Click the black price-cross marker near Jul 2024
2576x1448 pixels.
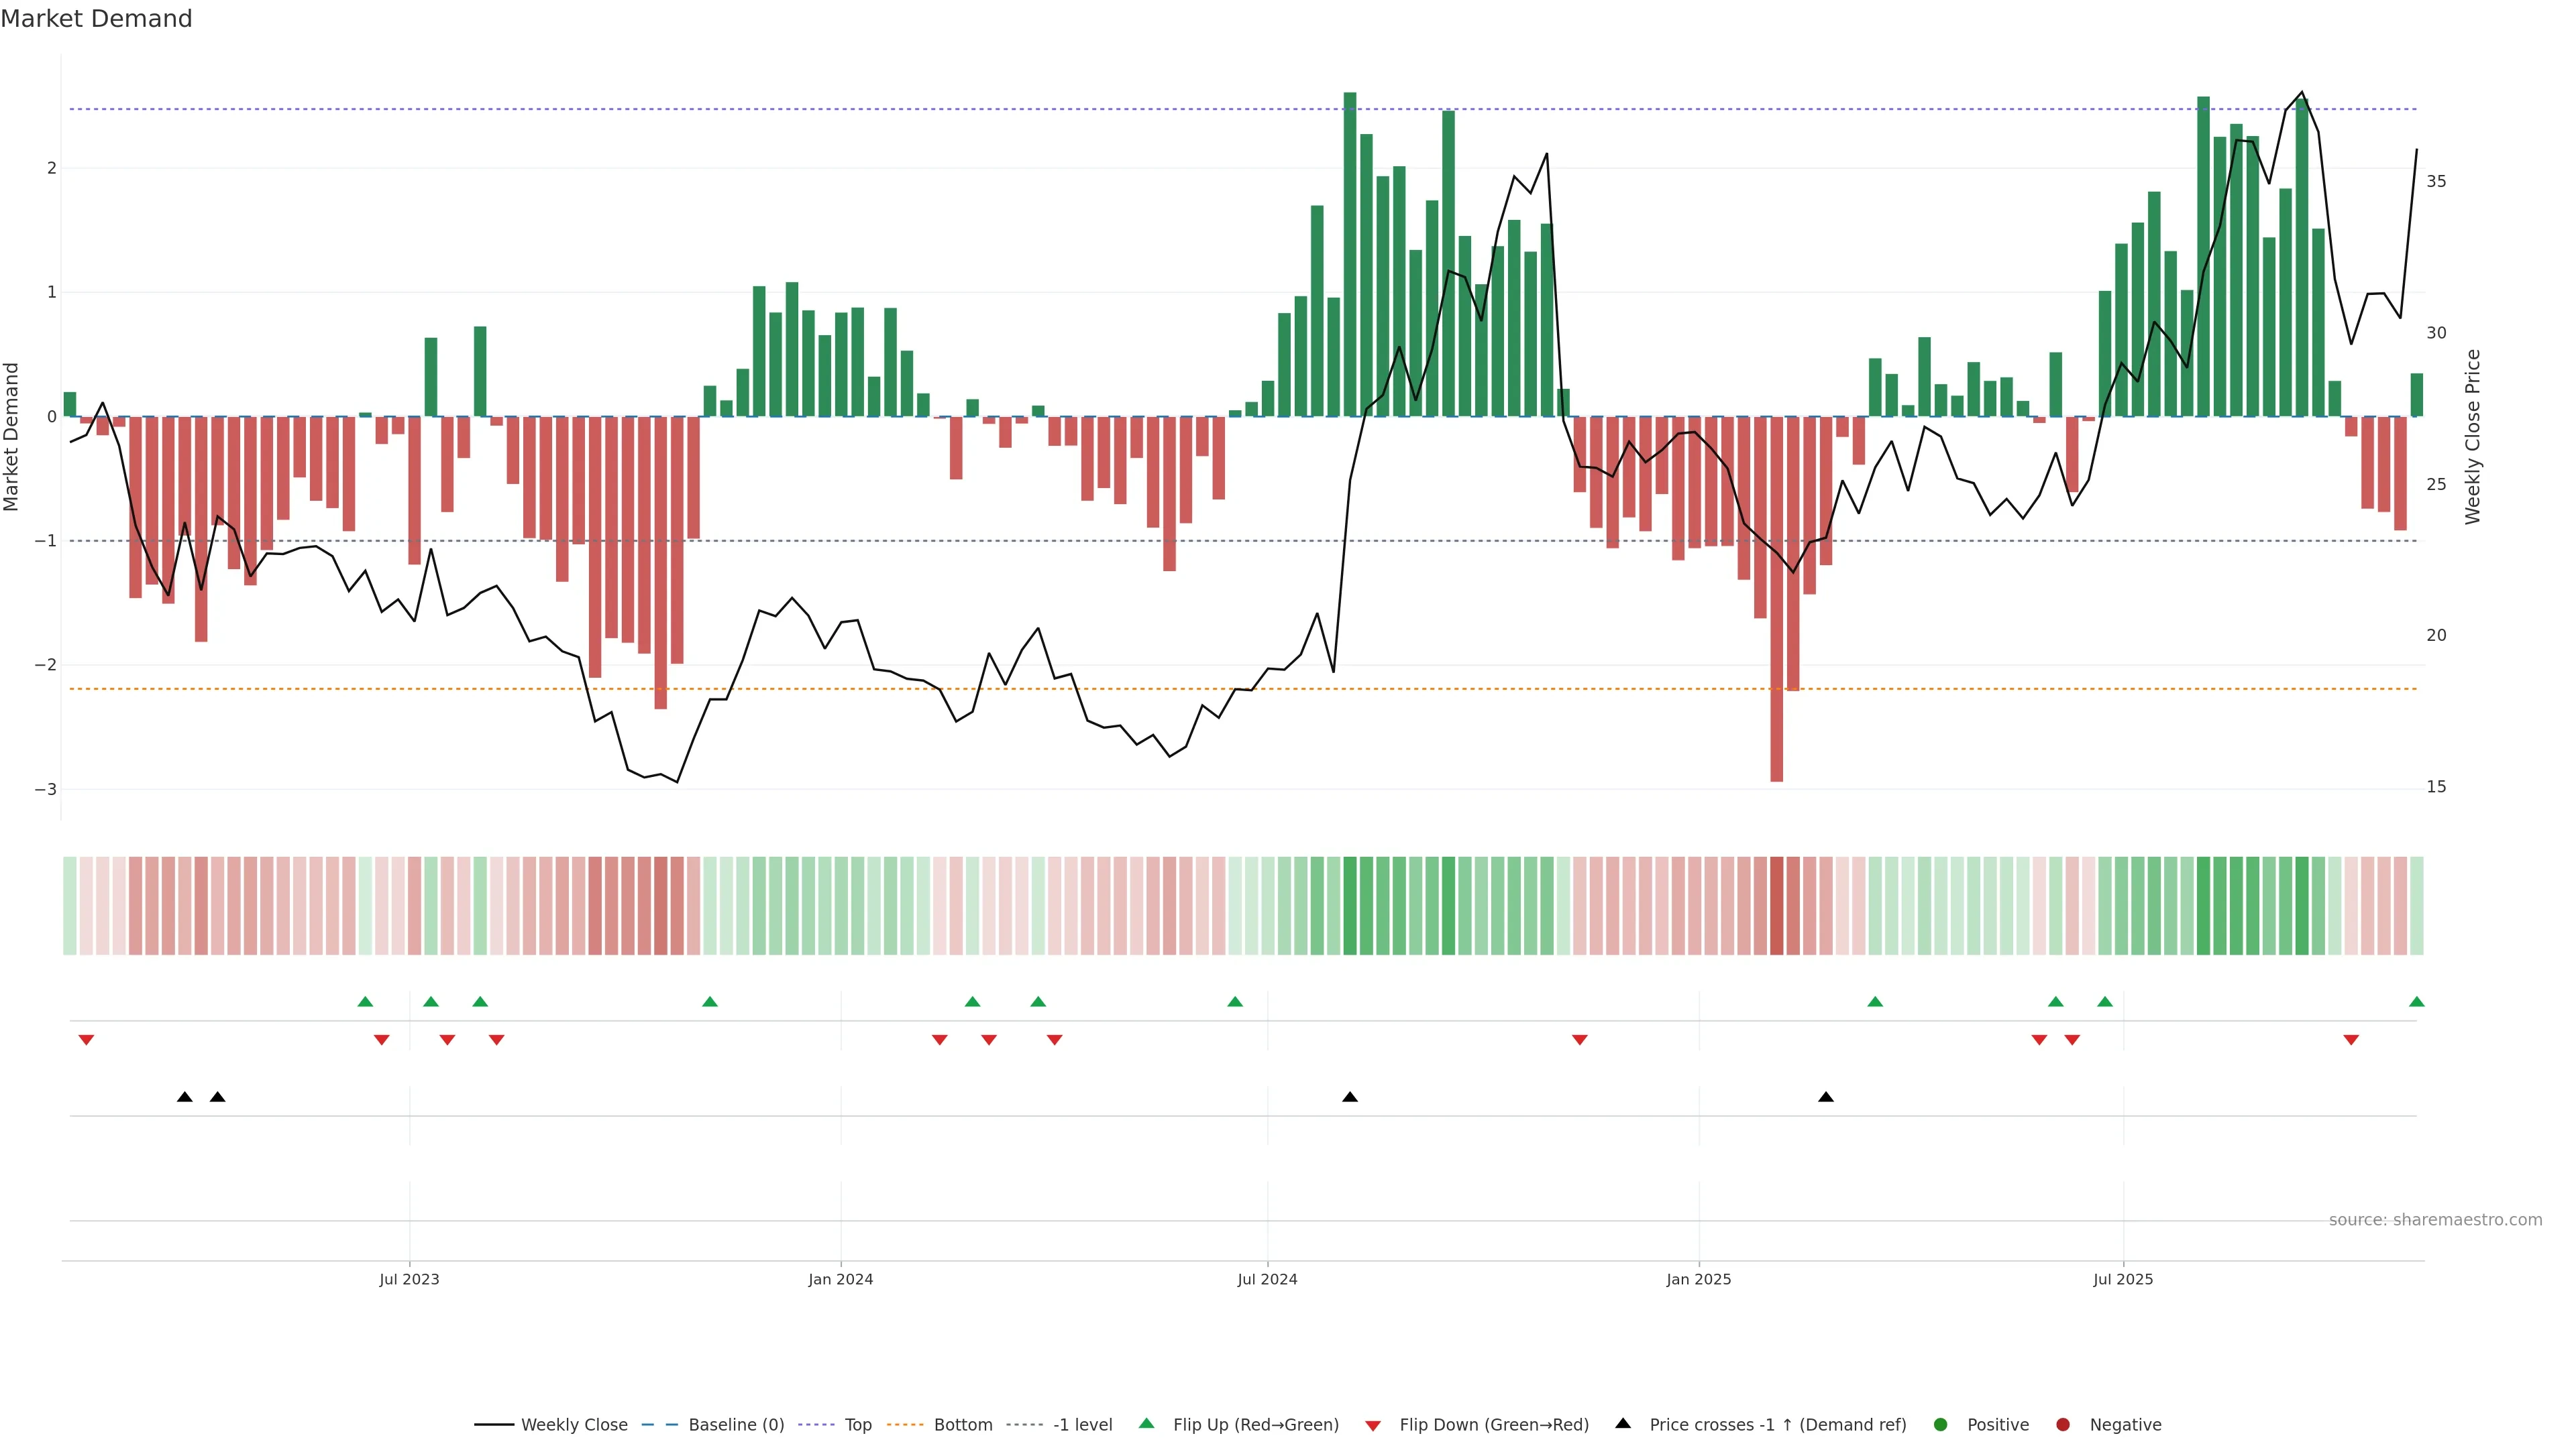point(1350,1097)
